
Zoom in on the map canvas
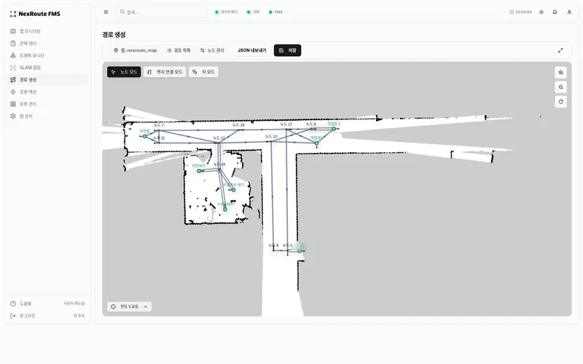560,73
